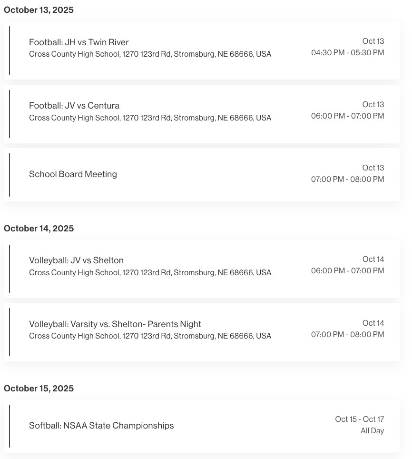Click the October 15, 2025 date heading
This screenshot has height=459, width=412.
pyautogui.click(x=39, y=389)
